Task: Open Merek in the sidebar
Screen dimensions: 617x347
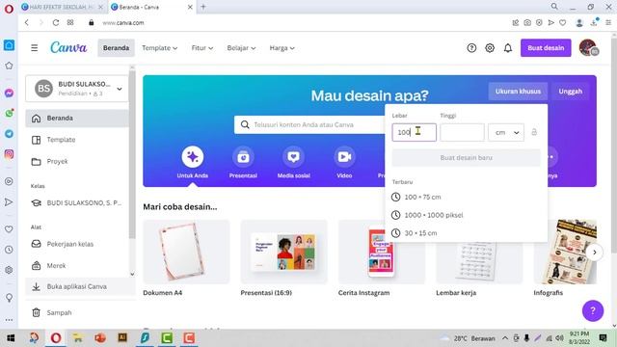Action: point(77,266)
